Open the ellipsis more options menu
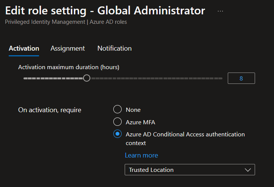Viewport: 274px width, 187px height. click(220, 11)
